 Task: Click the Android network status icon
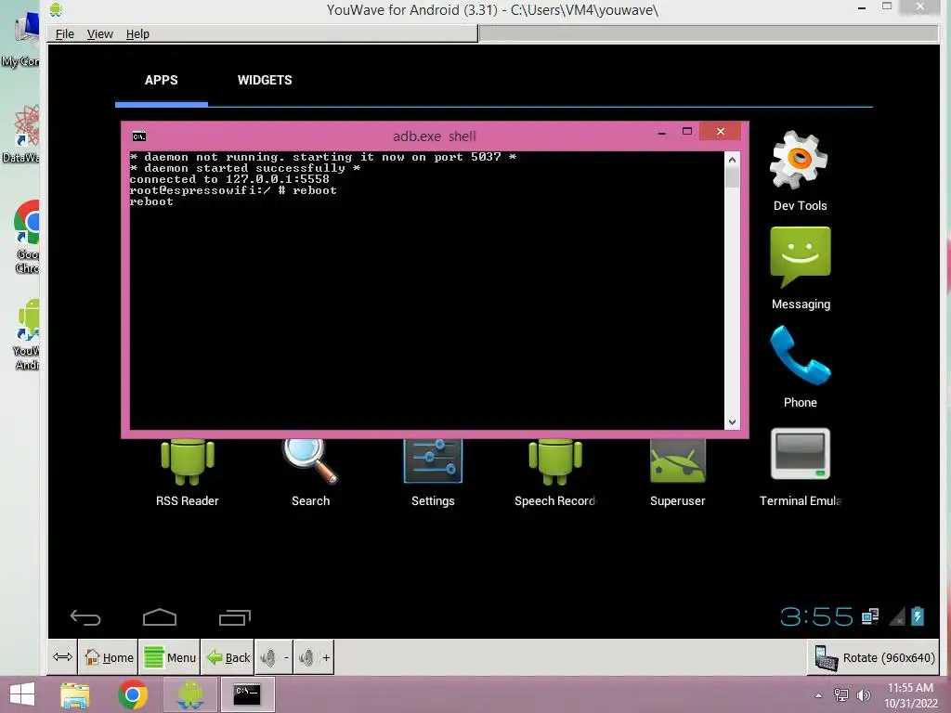(x=870, y=616)
